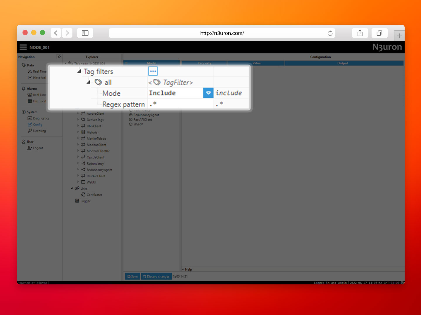Select the Mode property row label
This screenshot has height=315, width=421.
[111, 93]
